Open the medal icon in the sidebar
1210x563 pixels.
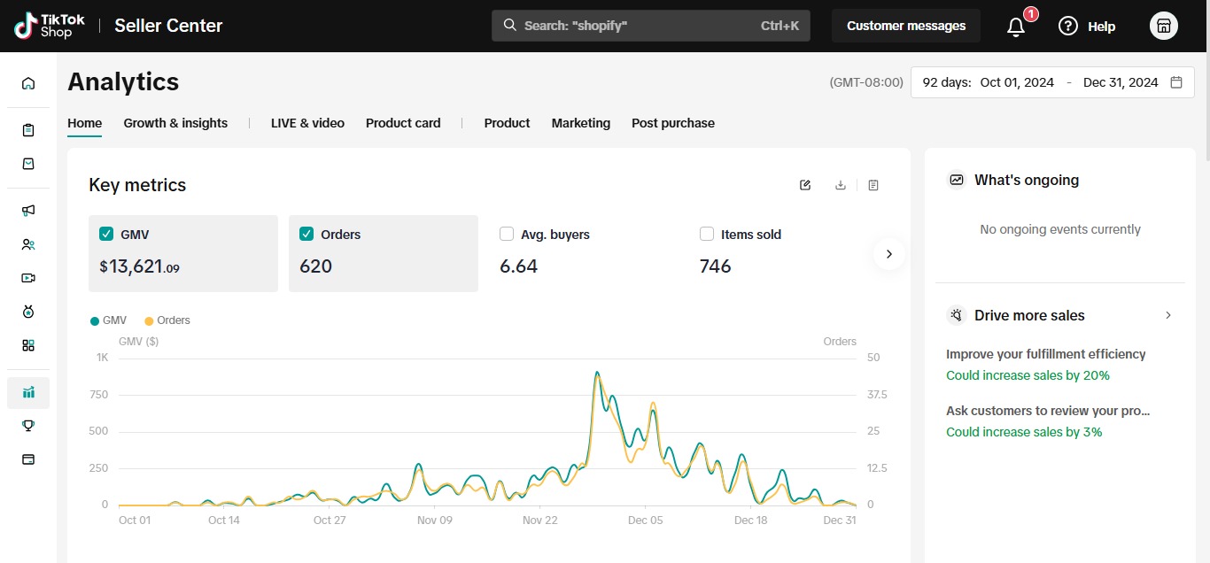(28, 312)
